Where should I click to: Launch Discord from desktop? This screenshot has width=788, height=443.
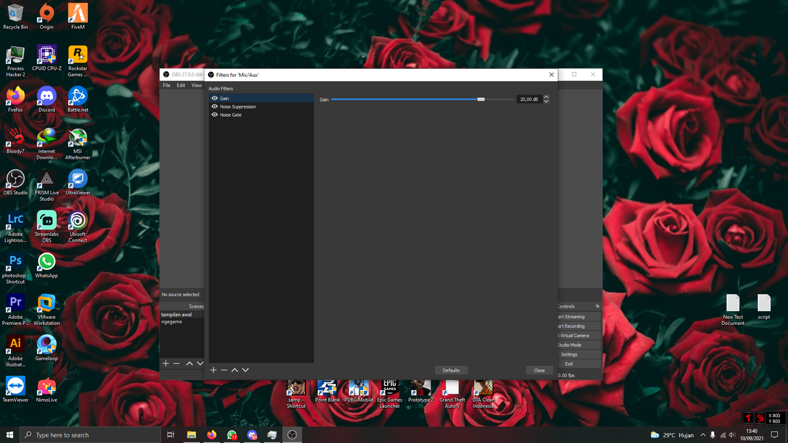(47, 100)
